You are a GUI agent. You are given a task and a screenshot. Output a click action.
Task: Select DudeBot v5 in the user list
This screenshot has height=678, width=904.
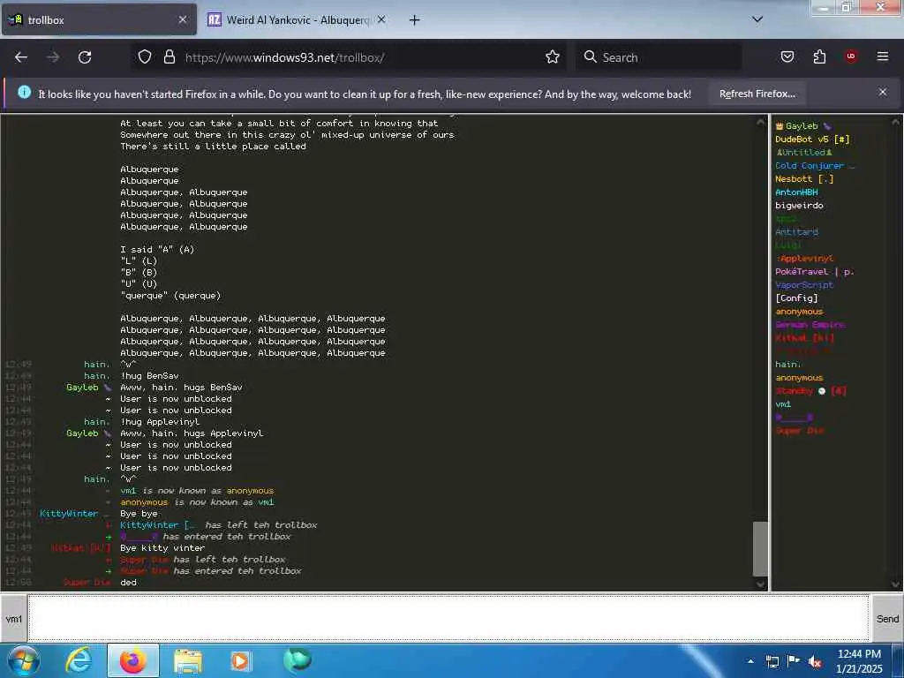point(812,139)
